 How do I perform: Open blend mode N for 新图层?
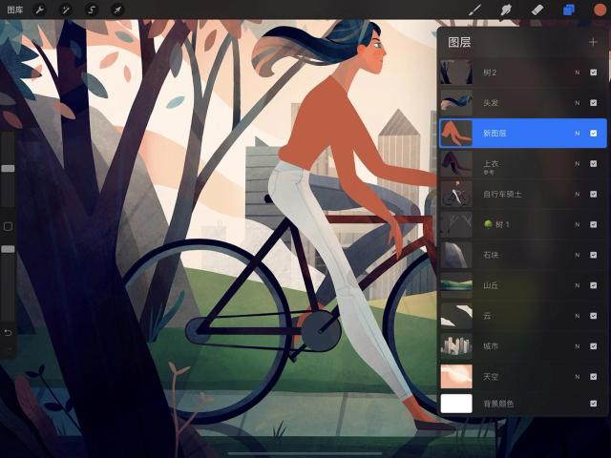click(x=577, y=134)
